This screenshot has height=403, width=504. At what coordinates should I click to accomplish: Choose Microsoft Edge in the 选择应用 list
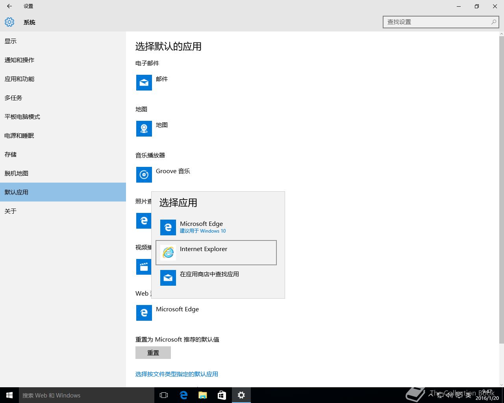pyautogui.click(x=216, y=227)
